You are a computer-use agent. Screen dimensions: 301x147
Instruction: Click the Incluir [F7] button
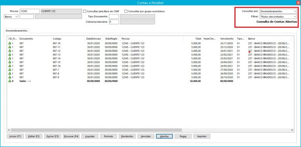point(15,136)
